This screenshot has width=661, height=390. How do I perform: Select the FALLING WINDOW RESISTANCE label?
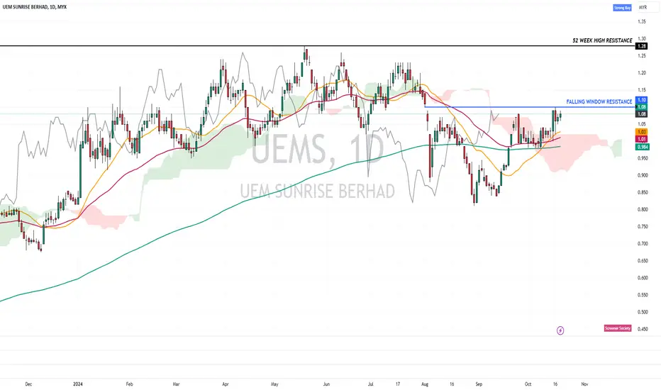click(599, 101)
